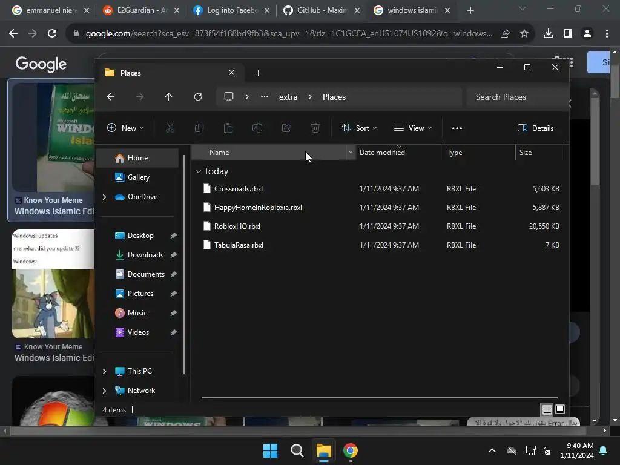The width and height of the screenshot is (620, 465).
Task: Open Tom cat meme thumbnail in Google
Action: (53, 284)
